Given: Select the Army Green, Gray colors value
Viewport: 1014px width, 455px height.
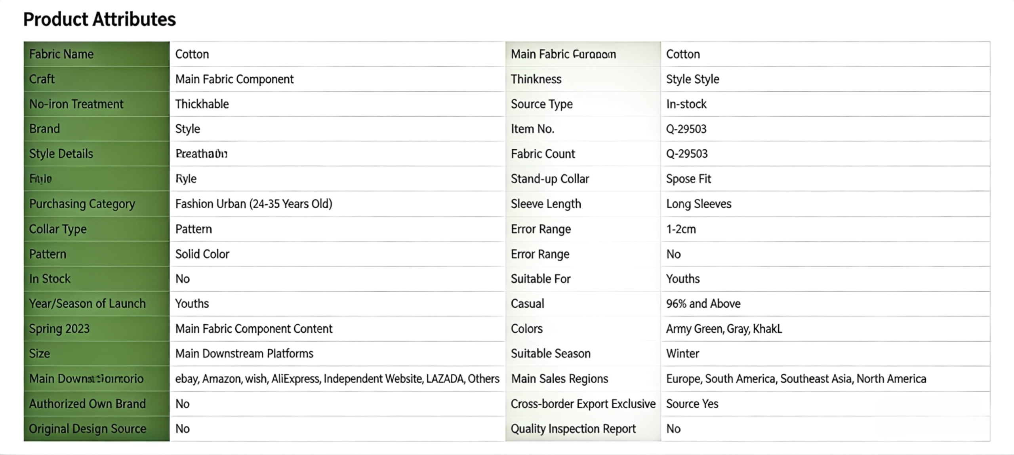Looking at the screenshot, I should [x=724, y=329].
